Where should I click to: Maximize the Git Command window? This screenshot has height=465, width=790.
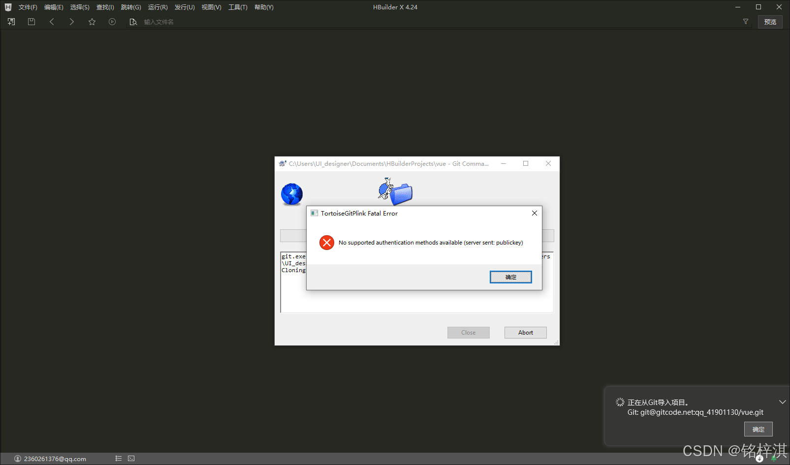pos(526,163)
